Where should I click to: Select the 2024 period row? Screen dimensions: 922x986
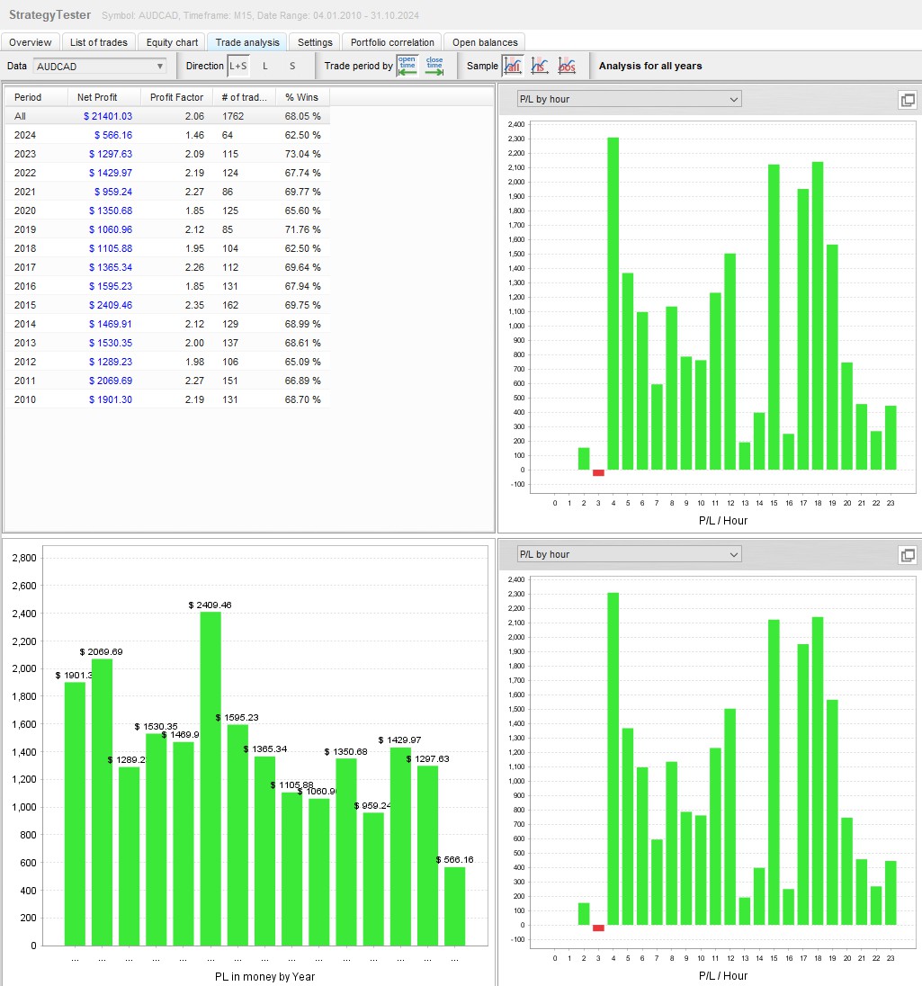[167, 135]
